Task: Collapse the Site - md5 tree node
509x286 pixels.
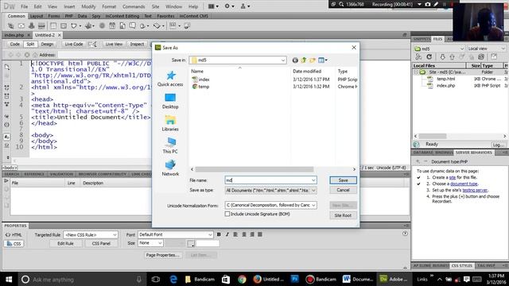Action: (416, 72)
